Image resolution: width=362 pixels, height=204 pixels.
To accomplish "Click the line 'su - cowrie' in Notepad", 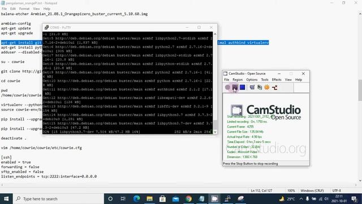I will click(x=12, y=62).
